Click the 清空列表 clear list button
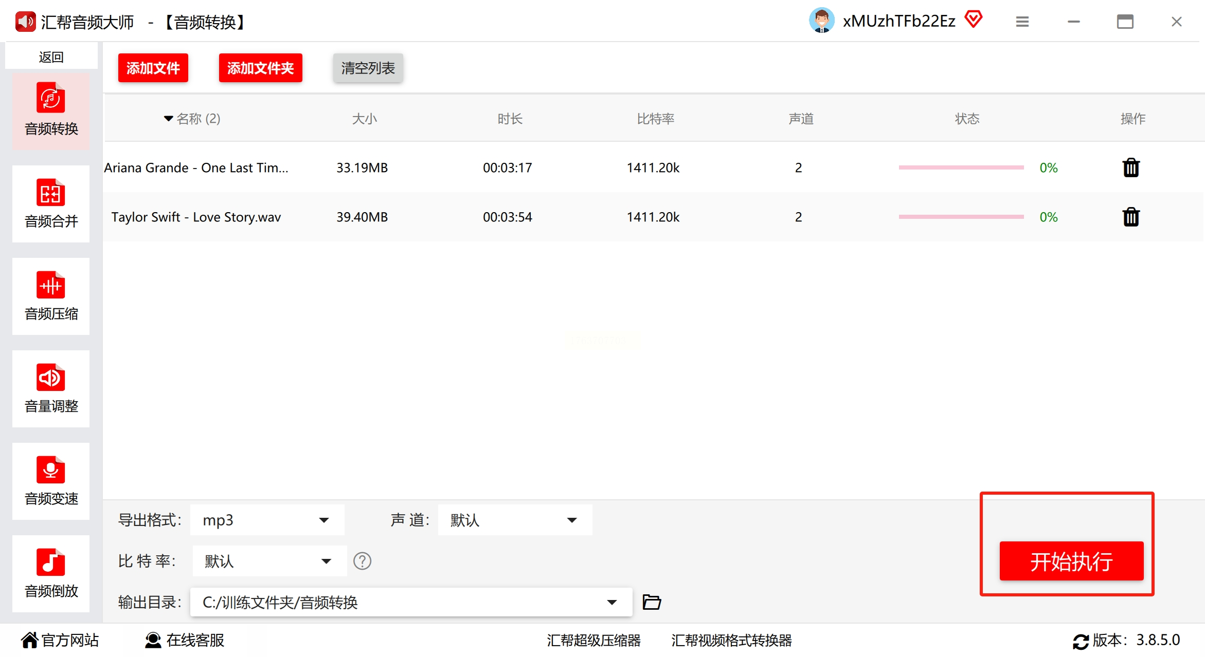This screenshot has width=1205, height=657. tap(368, 68)
